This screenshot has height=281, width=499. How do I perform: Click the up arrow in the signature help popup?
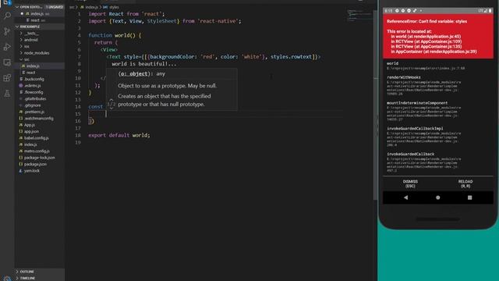coord(111,100)
